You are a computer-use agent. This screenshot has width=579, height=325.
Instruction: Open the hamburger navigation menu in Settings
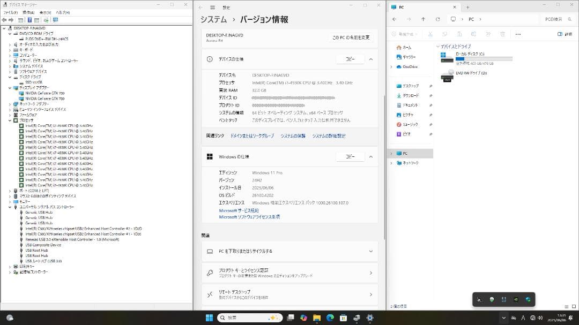pyautogui.click(x=213, y=7)
